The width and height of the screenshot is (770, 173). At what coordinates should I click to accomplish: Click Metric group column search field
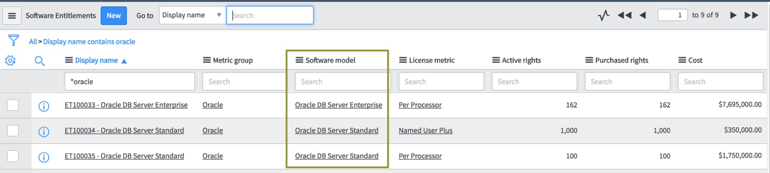[244, 81]
